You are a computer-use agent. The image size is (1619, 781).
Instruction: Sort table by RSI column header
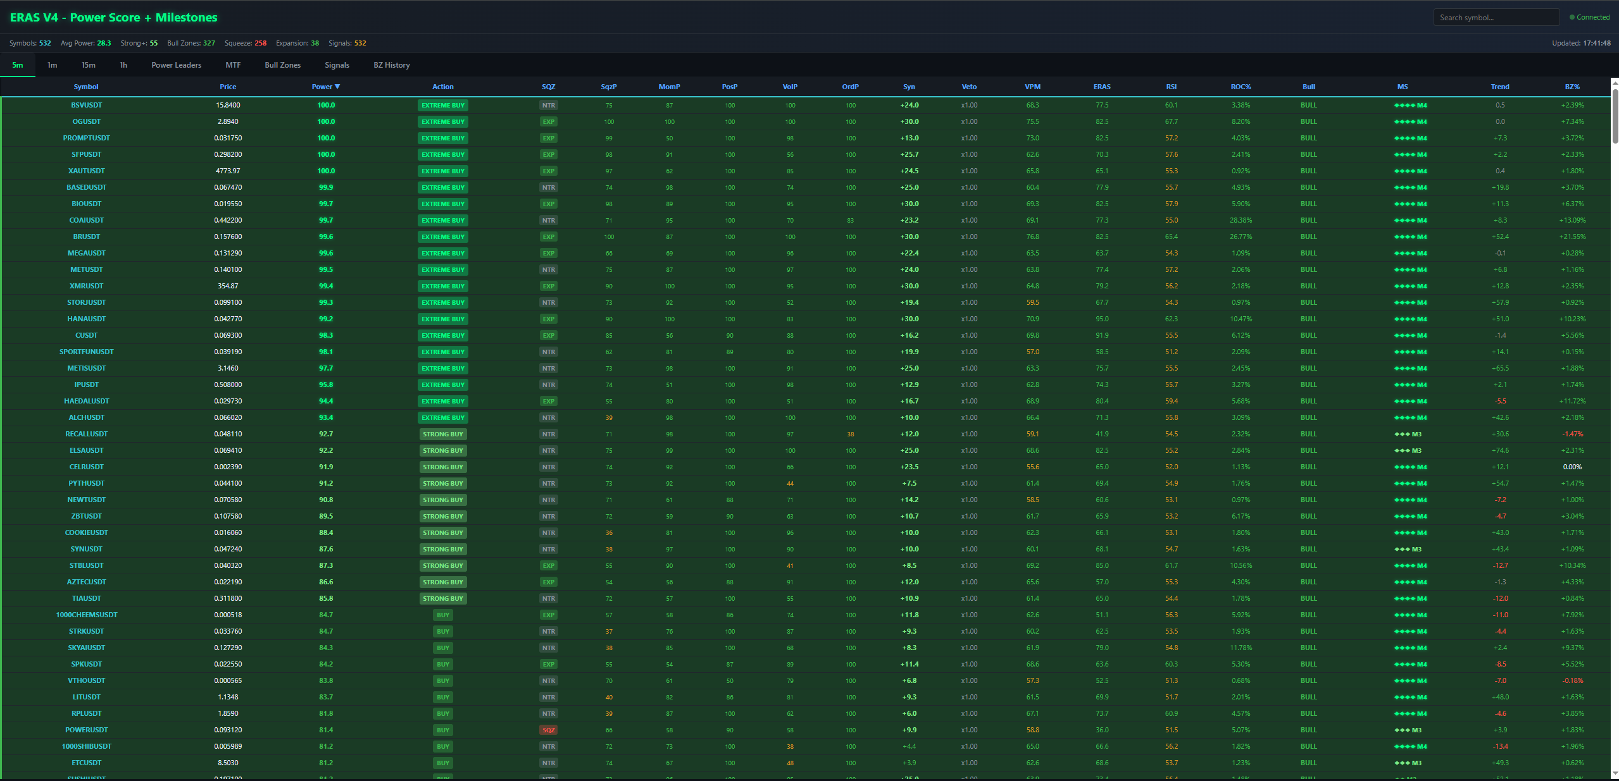coord(1171,87)
